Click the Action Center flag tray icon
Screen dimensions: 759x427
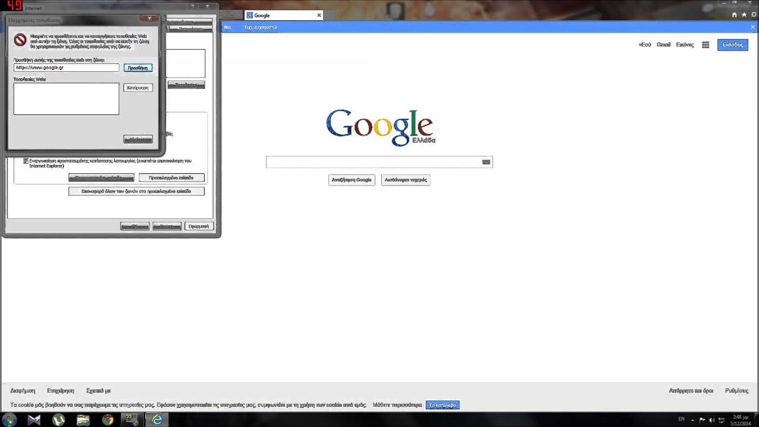pyautogui.click(x=703, y=420)
